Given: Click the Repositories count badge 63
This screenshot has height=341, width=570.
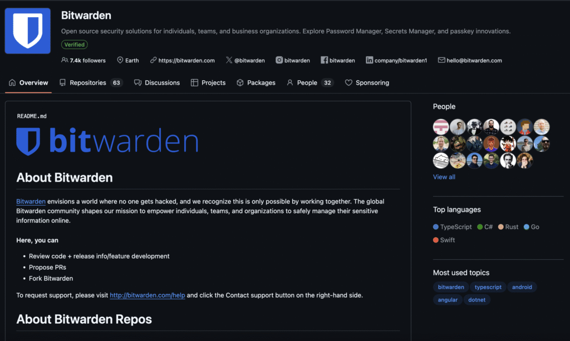Looking at the screenshot, I should click(x=116, y=82).
